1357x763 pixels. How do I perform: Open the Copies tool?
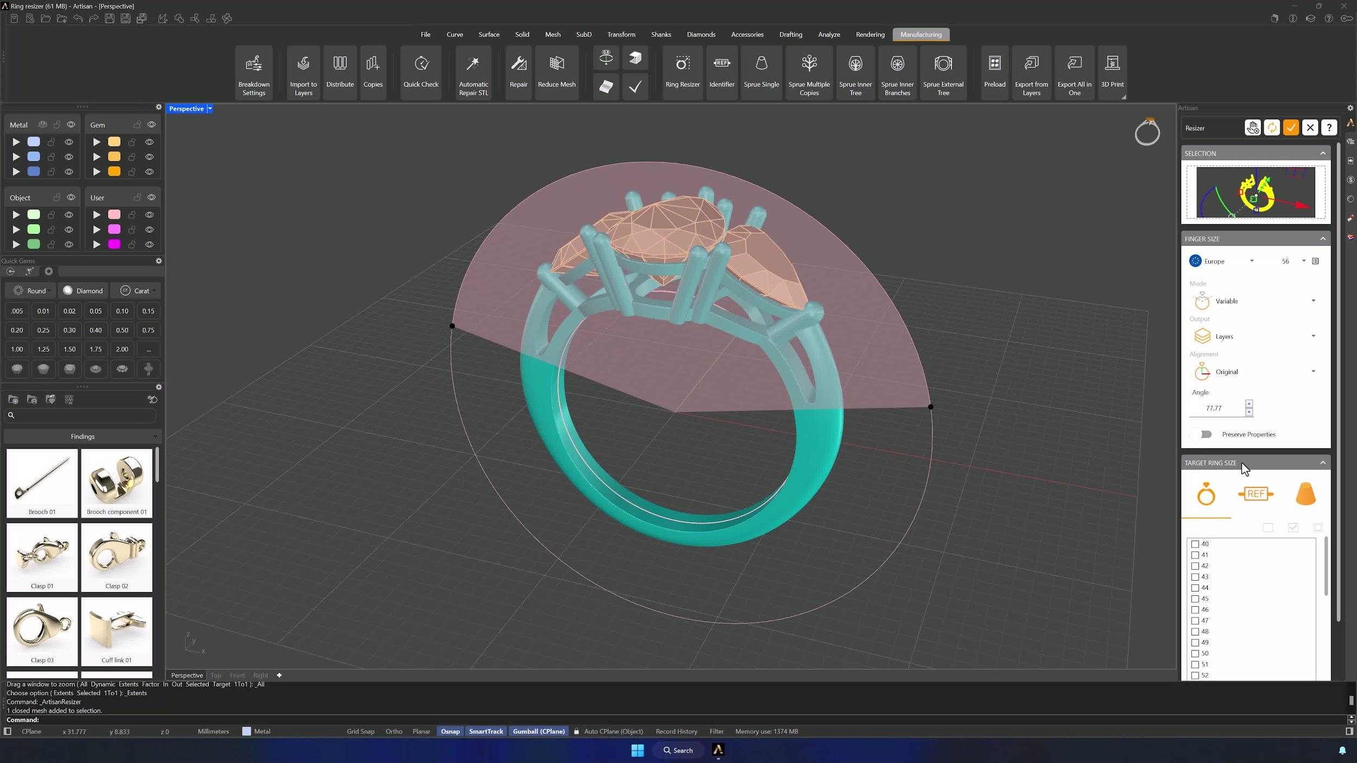click(x=372, y=73)
